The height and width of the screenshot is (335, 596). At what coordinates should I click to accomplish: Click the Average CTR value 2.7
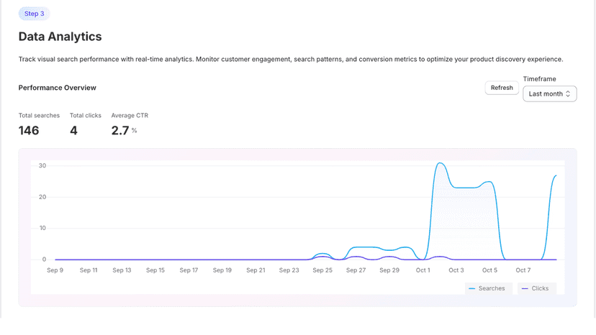(x=120, y=131)
